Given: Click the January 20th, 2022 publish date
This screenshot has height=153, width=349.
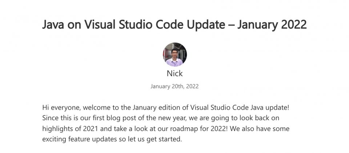Looking at the screenshot, I should click(174, 86).
